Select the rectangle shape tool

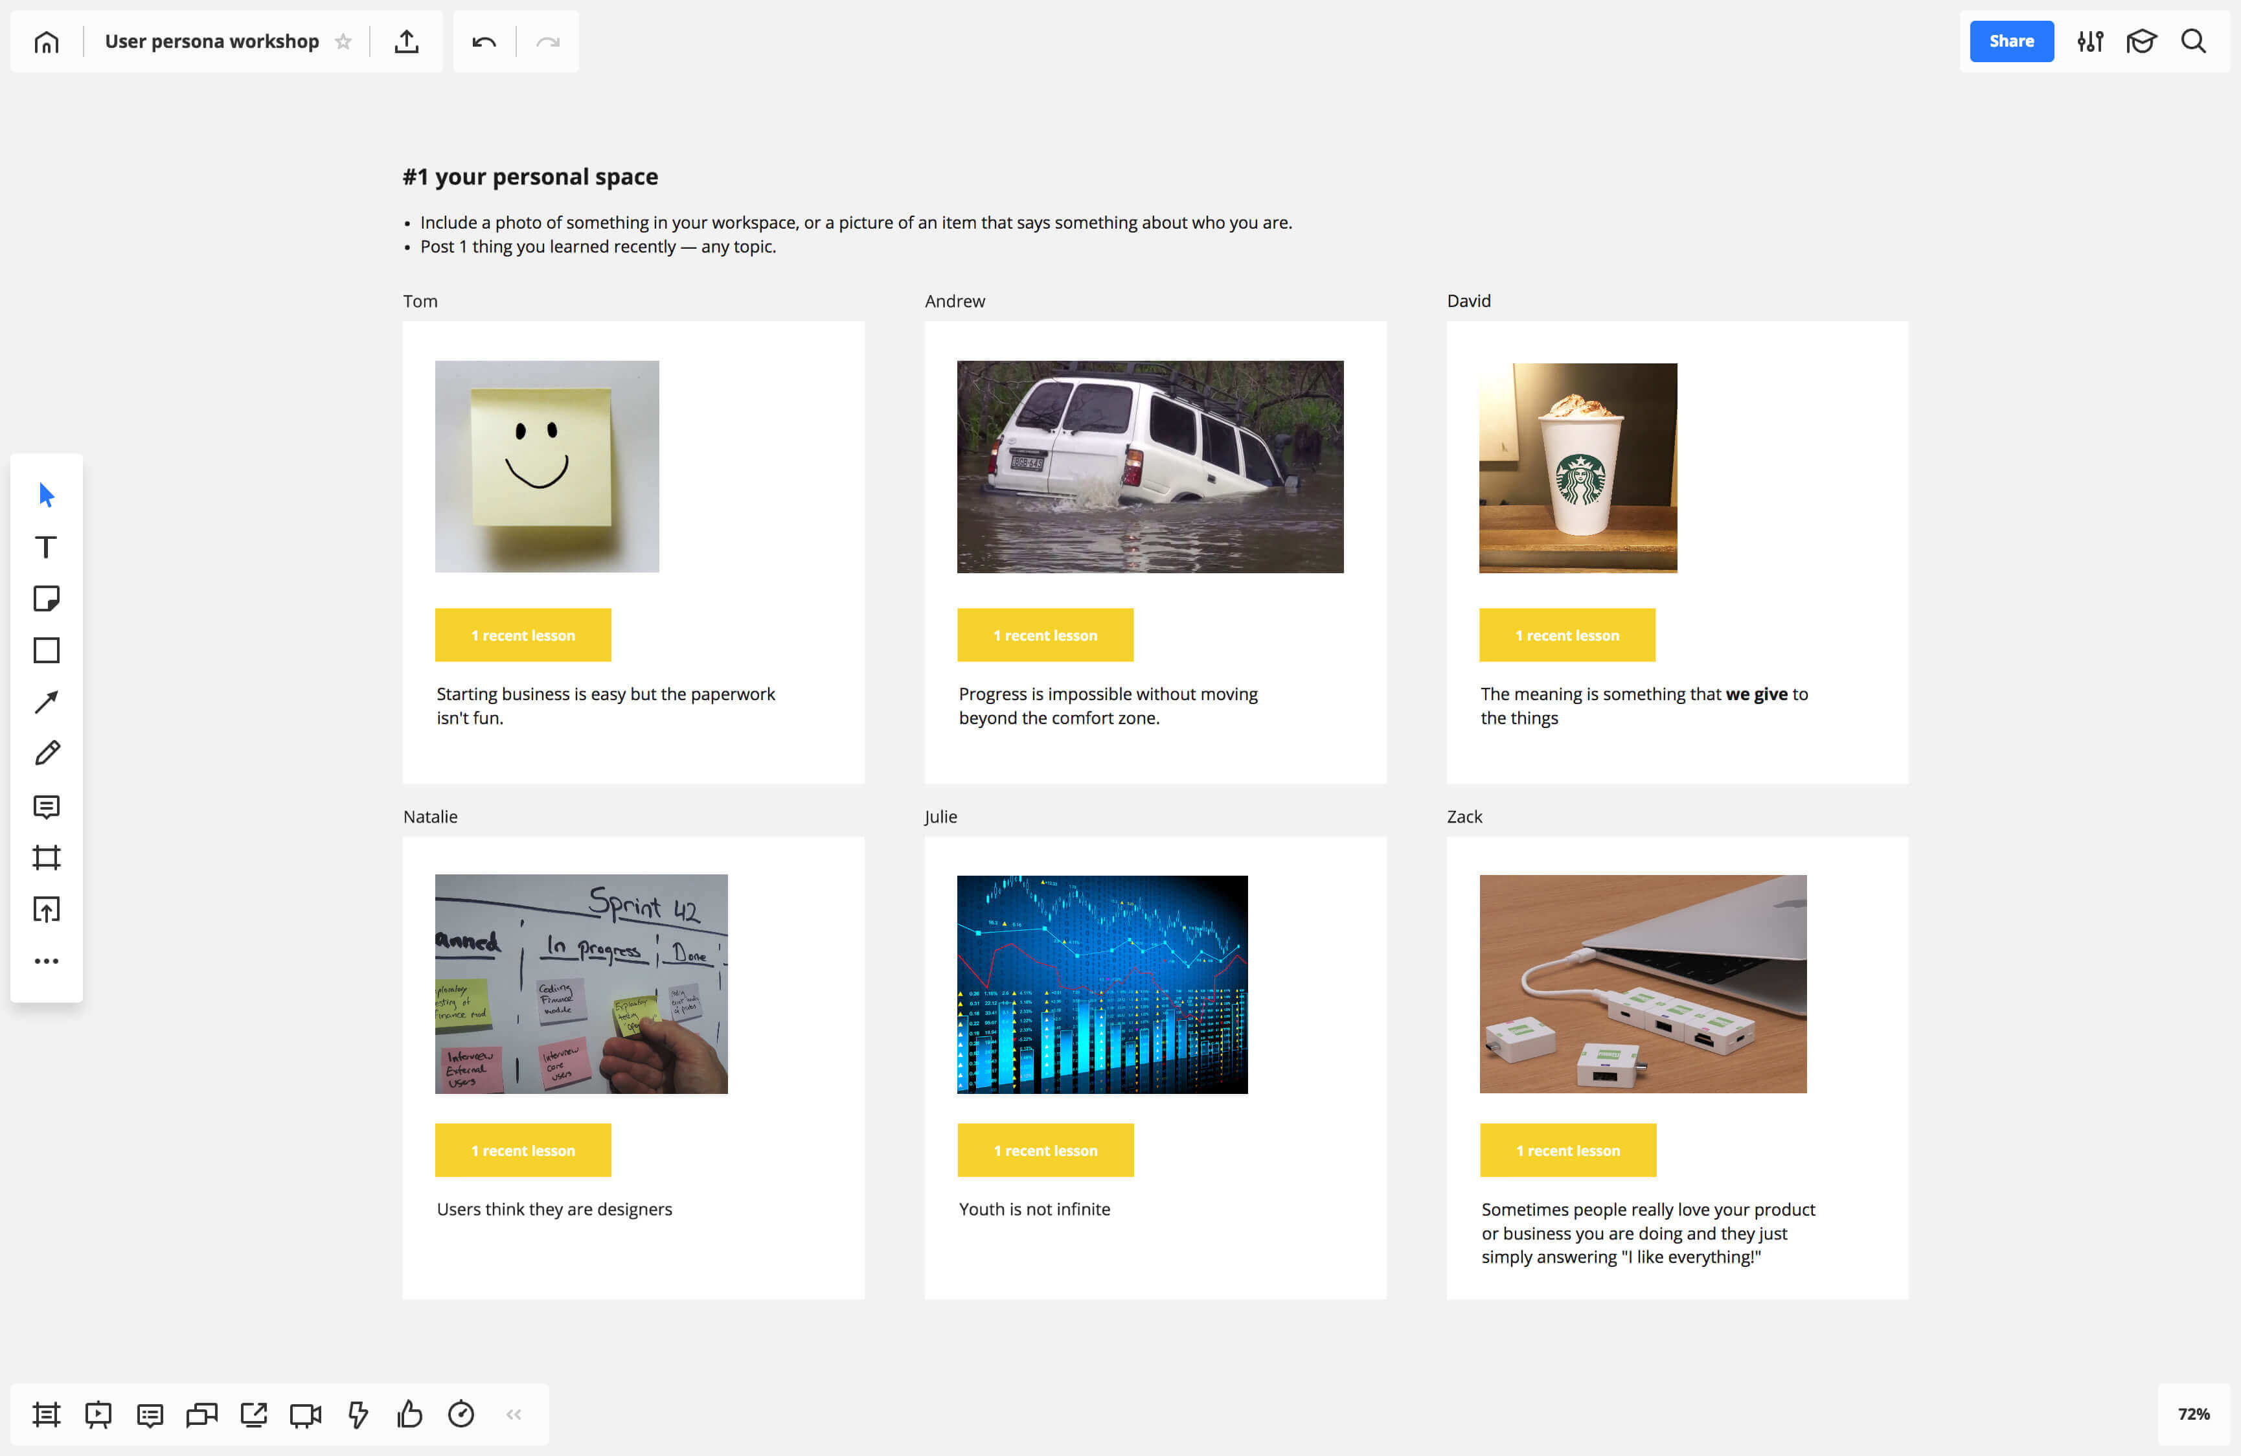[x=46, y=650]
